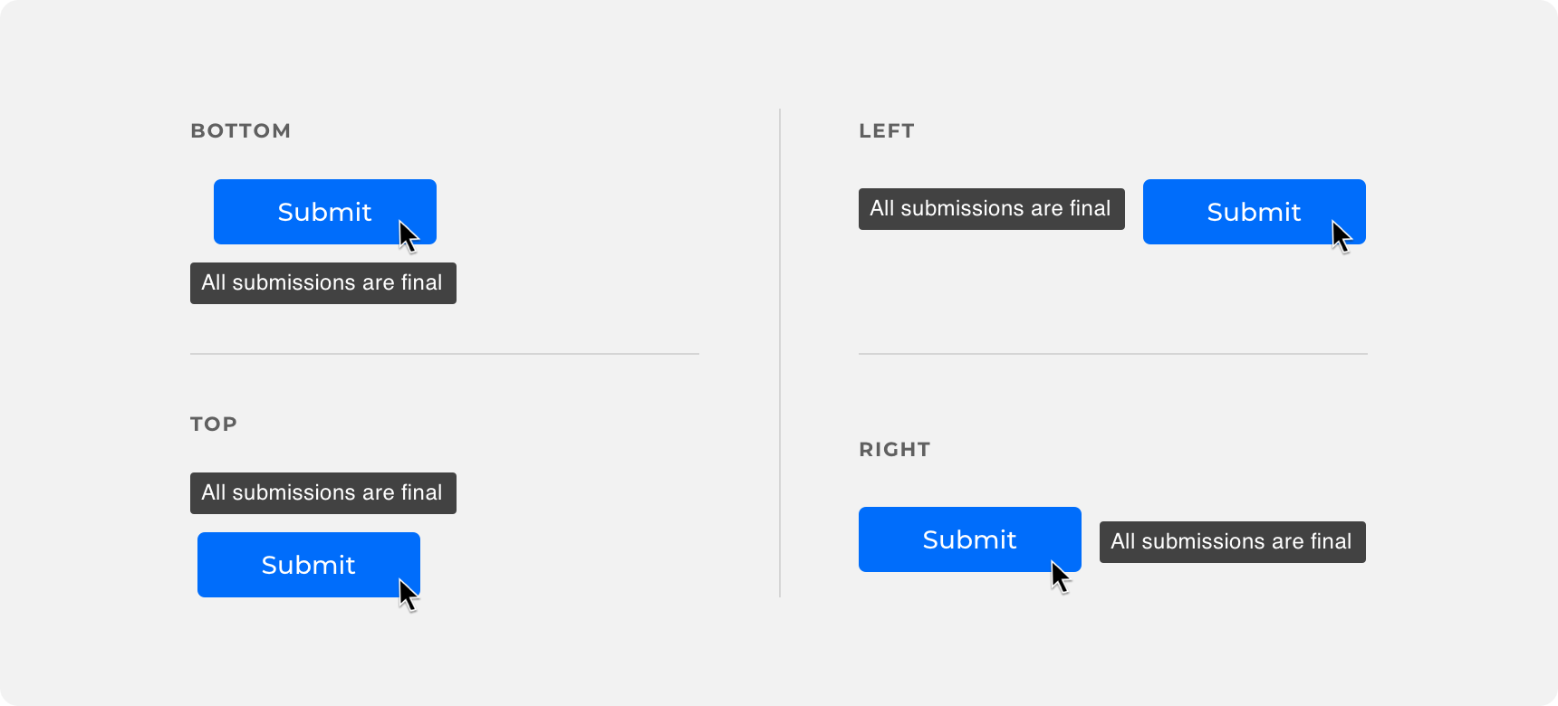Click Submit button under the LEFT heading

tap(1255, 212)
